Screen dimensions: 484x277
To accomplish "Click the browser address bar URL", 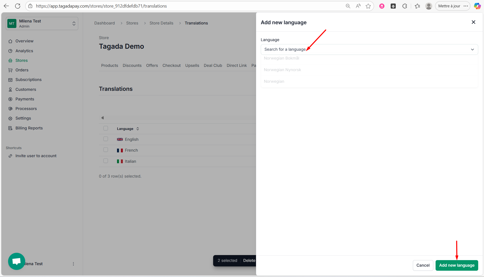I will coord(101,6).
